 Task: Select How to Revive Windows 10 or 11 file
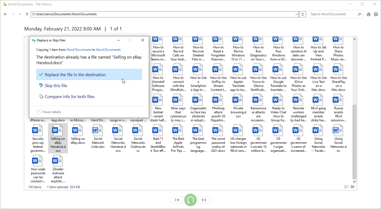[239, 48]
